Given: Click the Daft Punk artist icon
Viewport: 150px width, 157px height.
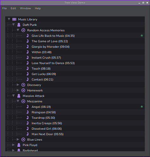Looking at the screenshot, I should (19, 25).
